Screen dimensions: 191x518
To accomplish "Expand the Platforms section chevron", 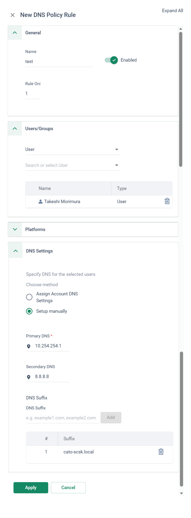I will point(15,229).
